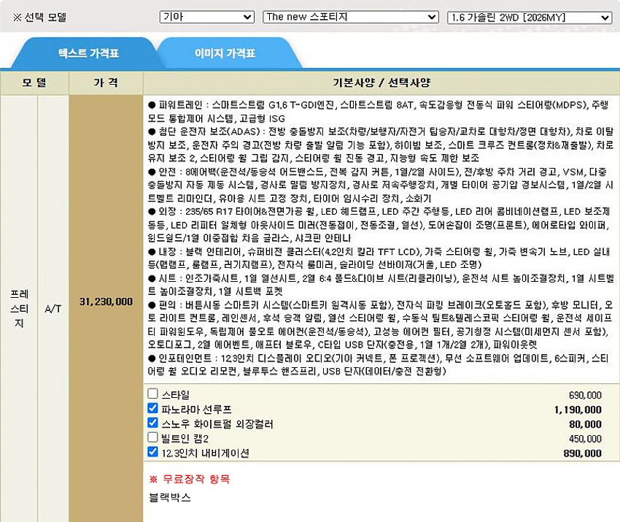Switch to the 텍스트 가격표 tab
Screen dimensions: 620x522
88,53
